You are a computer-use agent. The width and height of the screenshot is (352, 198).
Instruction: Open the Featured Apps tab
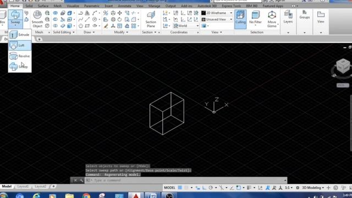pyautogui.click(x=273, y=6)
